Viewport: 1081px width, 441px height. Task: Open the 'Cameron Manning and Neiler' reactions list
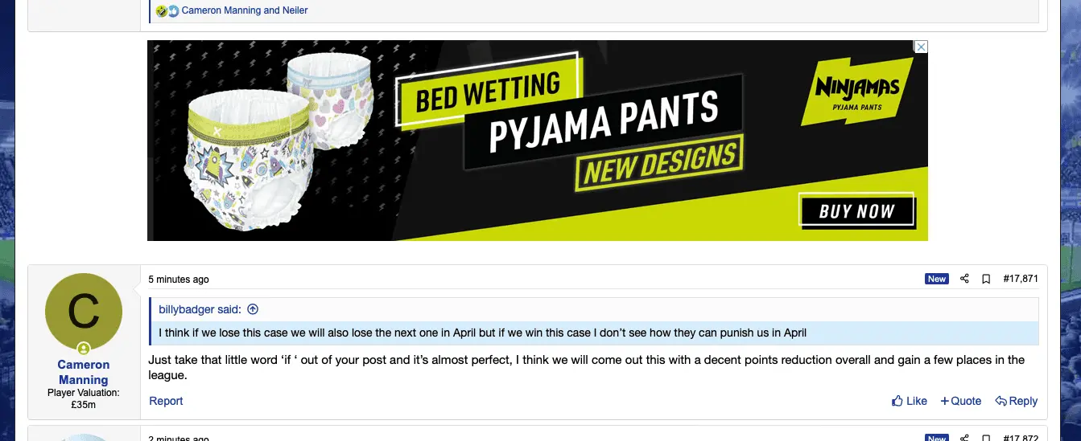pos(245,10)
